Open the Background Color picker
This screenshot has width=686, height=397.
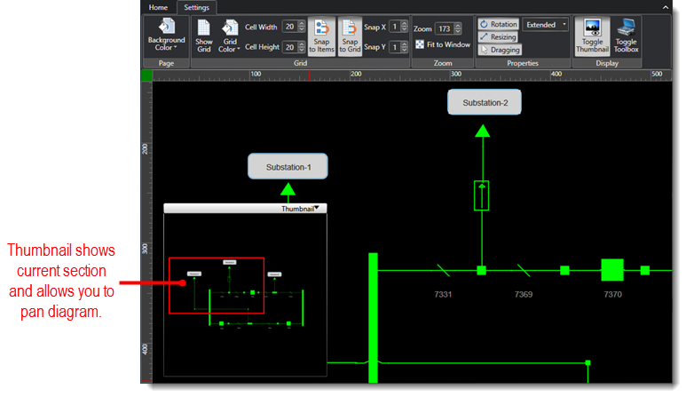[x=166, y=36]
